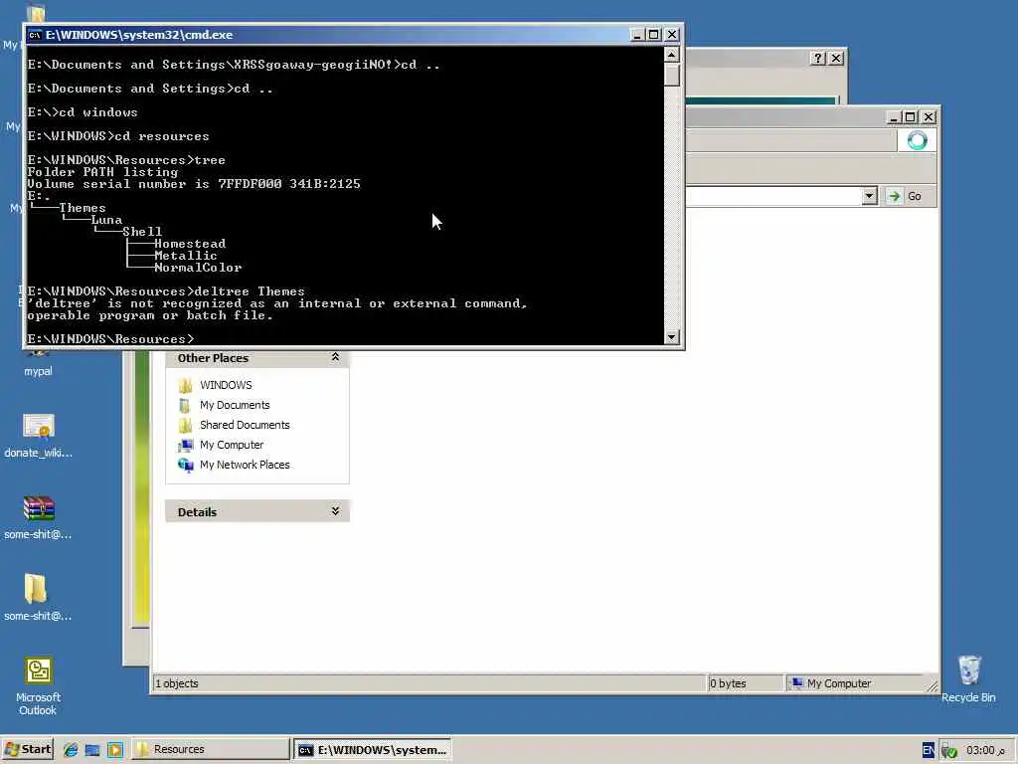Viewport: 1018px width, 764px height.
Task: Close the background dialog window
Action: (x=836, y=59)
